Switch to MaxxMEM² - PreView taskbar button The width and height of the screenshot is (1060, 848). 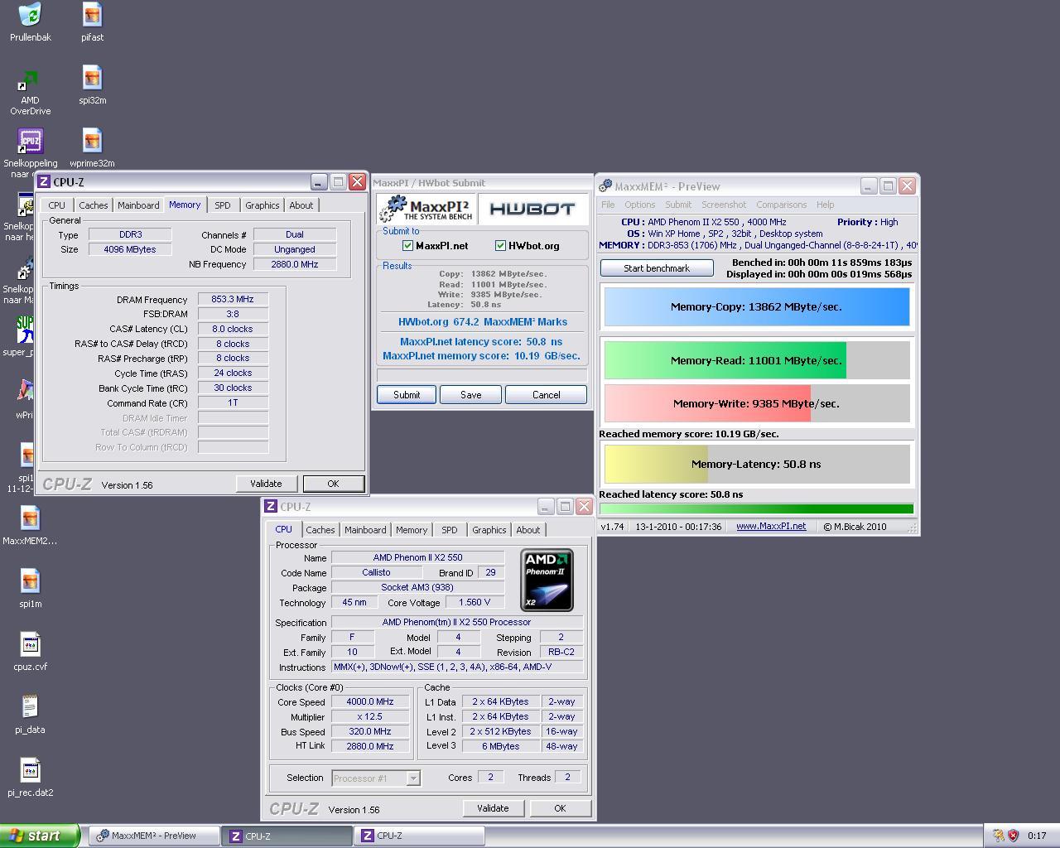click(x=154, y=836)
